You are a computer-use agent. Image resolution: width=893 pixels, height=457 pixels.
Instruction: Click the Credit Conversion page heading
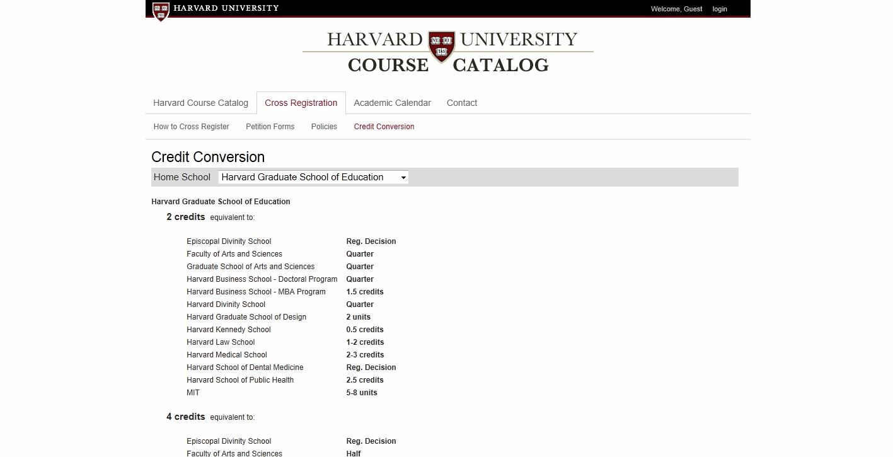coord(208,157)
